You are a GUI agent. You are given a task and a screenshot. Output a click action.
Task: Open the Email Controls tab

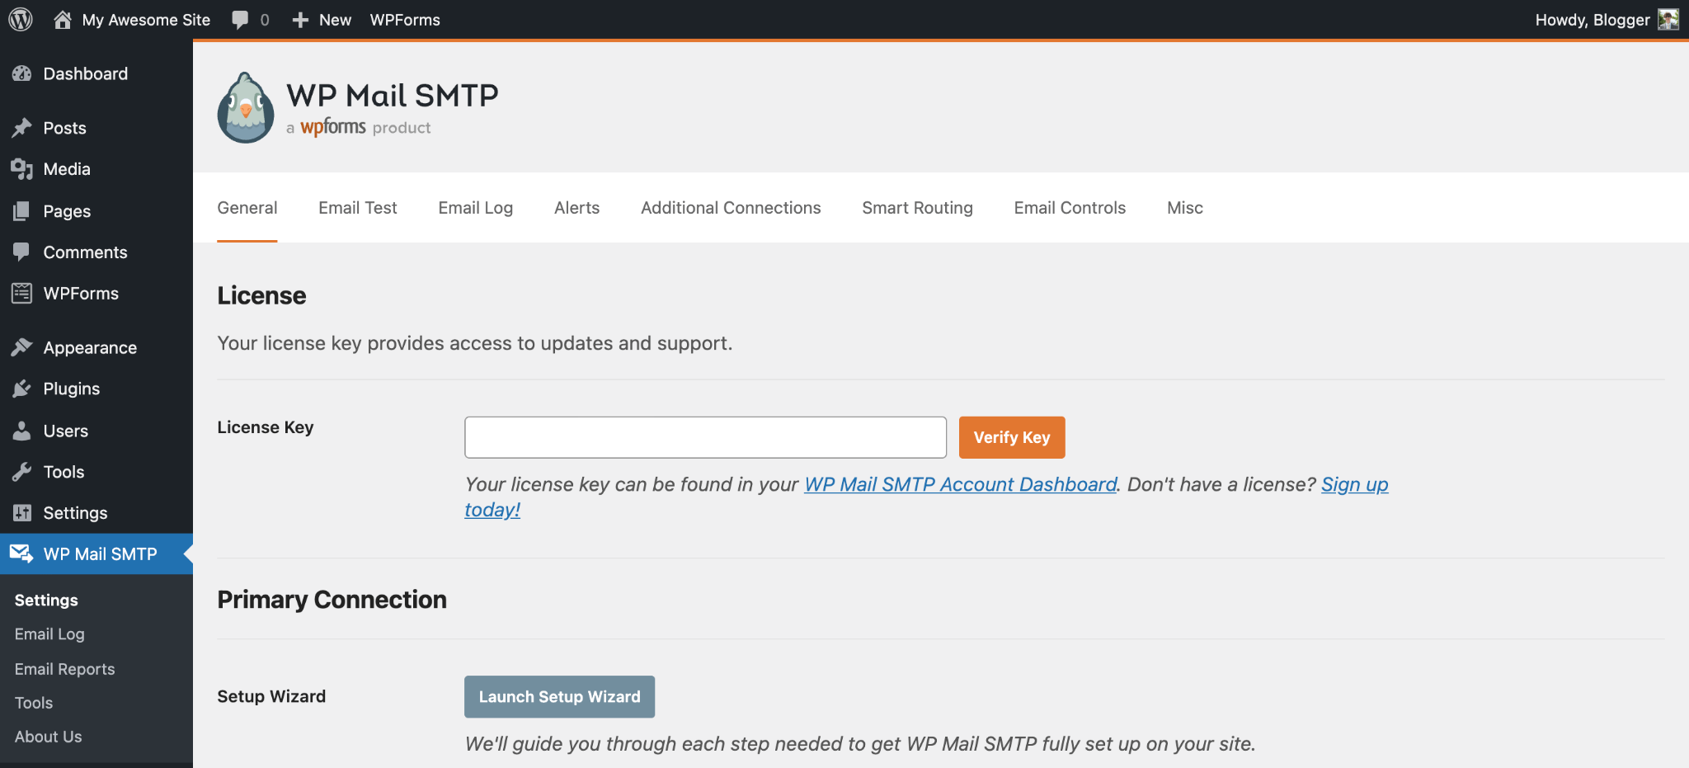1070,208
